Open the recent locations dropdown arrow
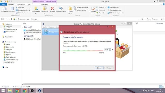This screenshot has width=165, height=93. pyautogui.click(x=9, y=19)
